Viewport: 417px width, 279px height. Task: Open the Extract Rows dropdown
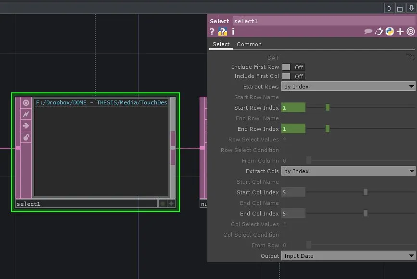(x=348, y=87)
